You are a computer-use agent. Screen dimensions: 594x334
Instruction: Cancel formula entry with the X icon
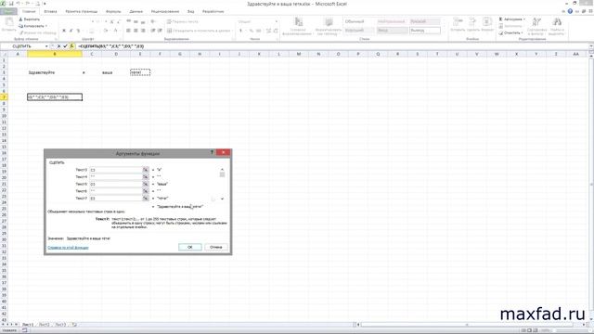coord(58,46)
